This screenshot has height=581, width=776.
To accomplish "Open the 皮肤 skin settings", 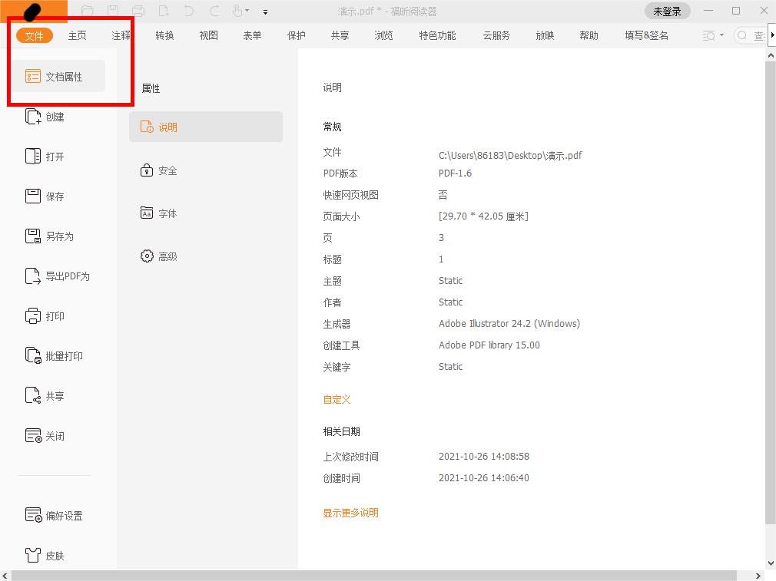I will tap(51, 555).
